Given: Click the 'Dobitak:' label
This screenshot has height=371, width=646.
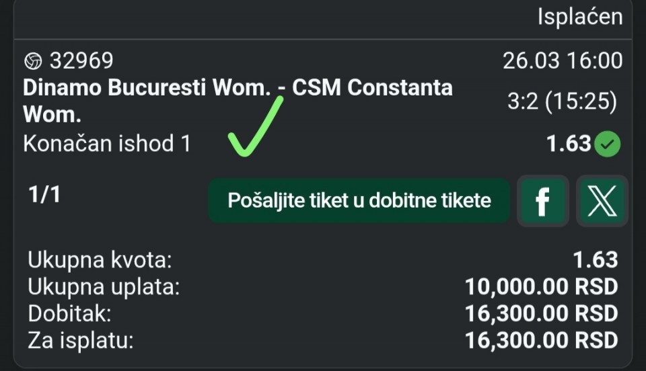Looking at the screenshot, I should (69, 313).
